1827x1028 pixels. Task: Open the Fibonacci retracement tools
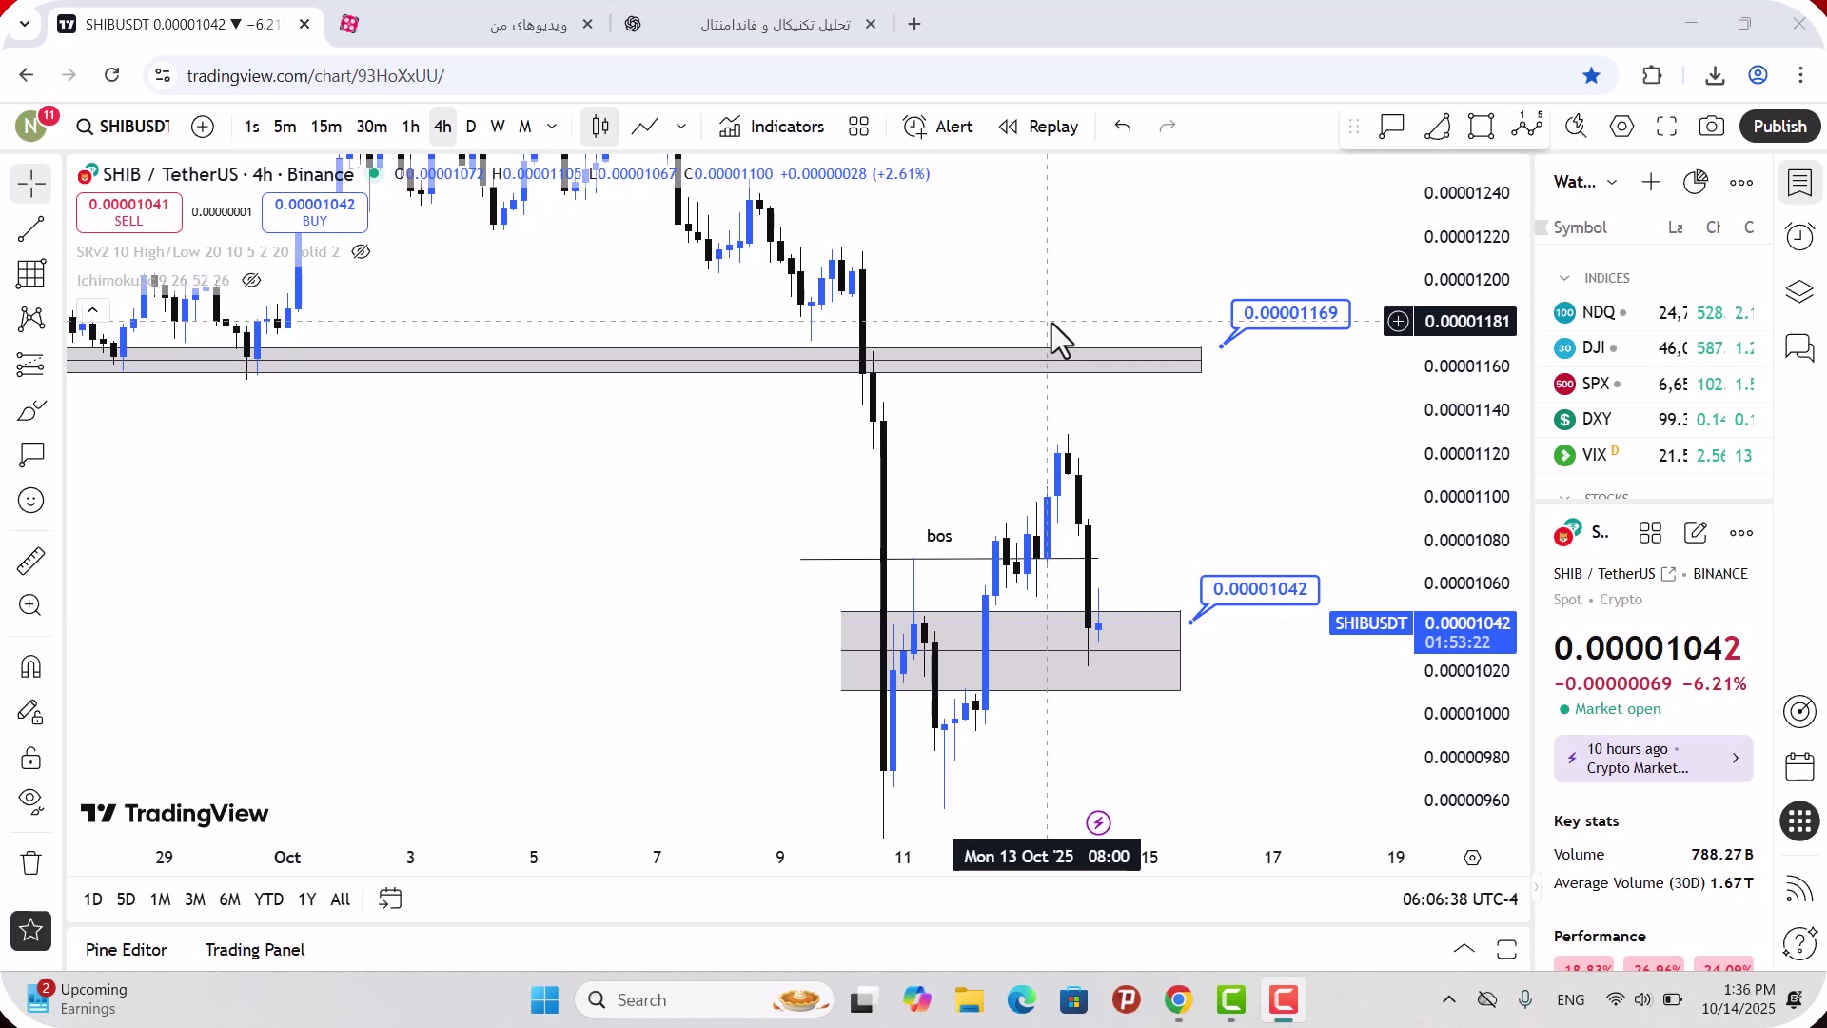click(x=31, y=274)
